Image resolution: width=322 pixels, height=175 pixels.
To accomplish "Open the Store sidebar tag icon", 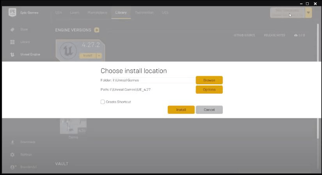I will pos(12,30).
